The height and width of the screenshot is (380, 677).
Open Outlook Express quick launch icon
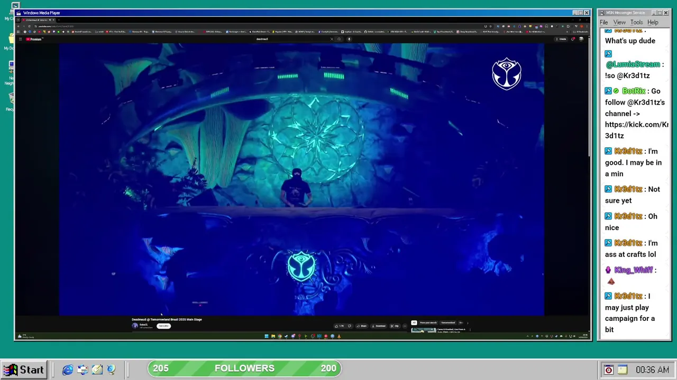tap(83, 370)
